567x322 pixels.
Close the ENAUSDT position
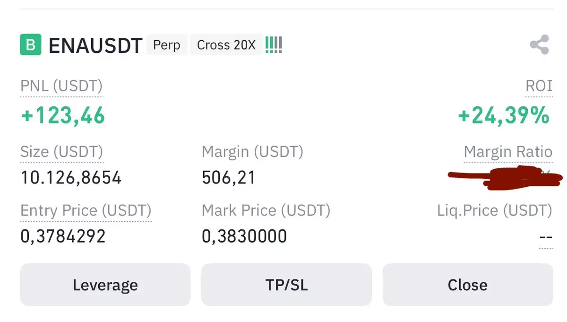pyautogui.click(x=468, y=285)
